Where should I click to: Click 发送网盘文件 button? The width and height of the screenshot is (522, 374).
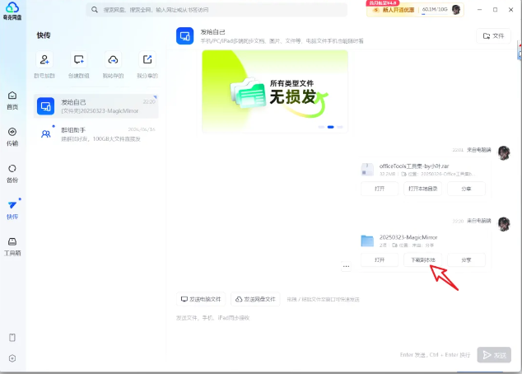click(255, 299)
